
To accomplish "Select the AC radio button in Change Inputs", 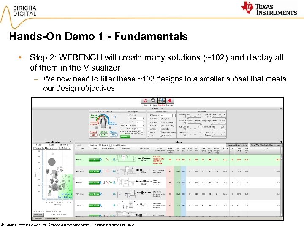I will pos(133,115).
